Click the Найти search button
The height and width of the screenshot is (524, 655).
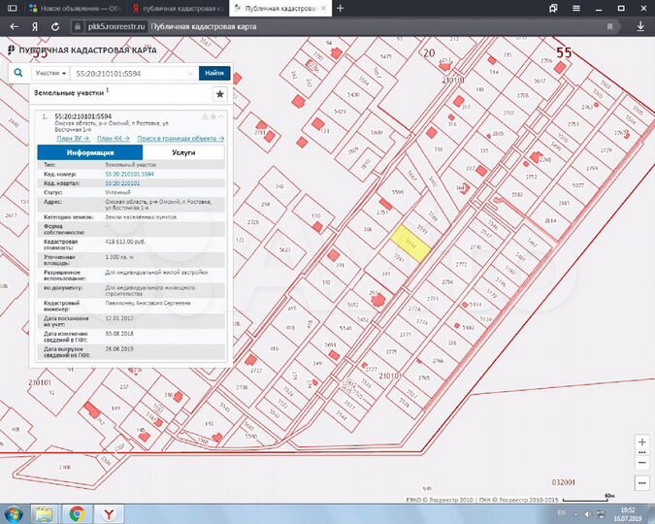(214, 73)
